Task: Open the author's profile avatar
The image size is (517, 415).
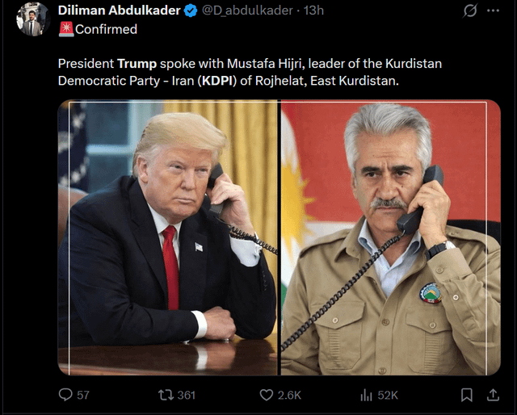Action: (x=33, y=19)
